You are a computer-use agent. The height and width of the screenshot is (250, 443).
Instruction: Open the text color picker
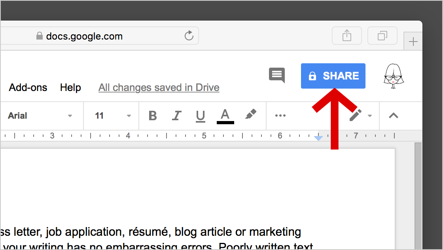pyautogui.click(x=225, y=116)
